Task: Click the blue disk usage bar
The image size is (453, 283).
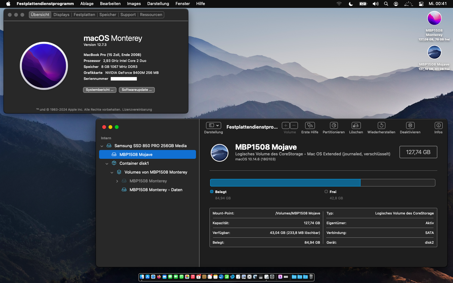Action: (285, 183)
